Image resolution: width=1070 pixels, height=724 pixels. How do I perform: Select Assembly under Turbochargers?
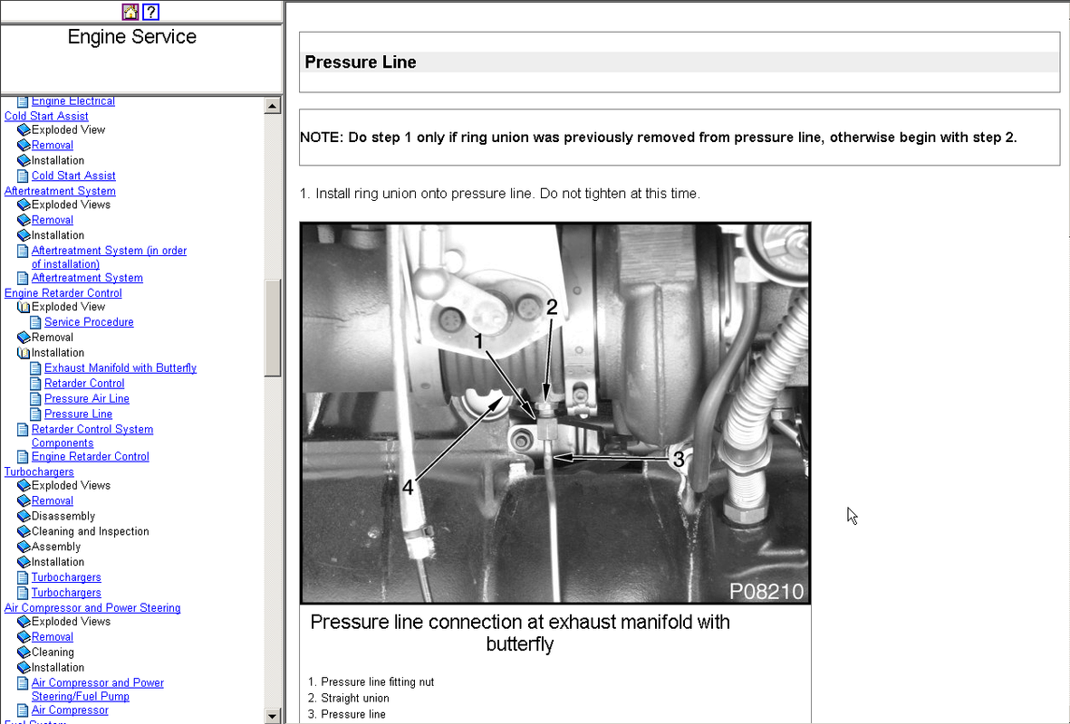(56, 547)
